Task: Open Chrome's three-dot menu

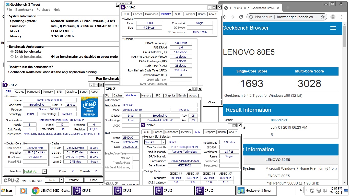Action: 341,17
